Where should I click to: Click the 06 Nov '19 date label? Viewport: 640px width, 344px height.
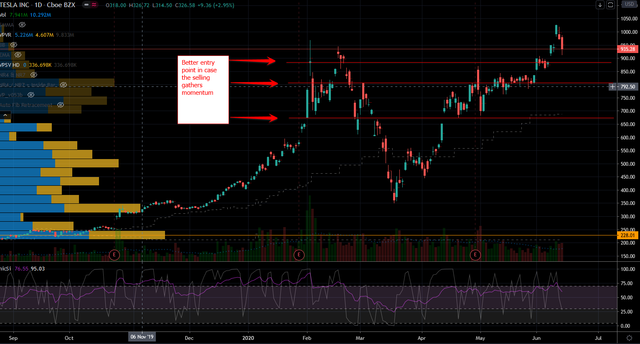click(142, 337)
